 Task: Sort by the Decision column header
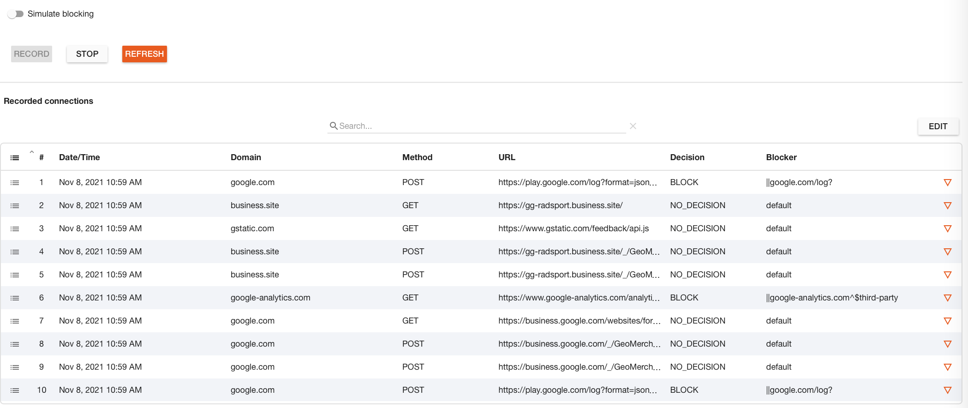(x=687, y=157)
